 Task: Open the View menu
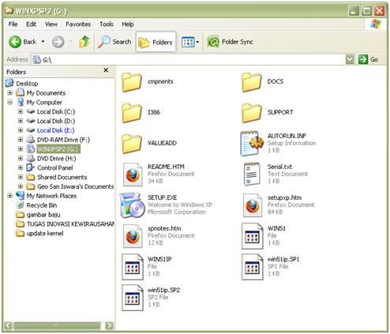[51, 24]
